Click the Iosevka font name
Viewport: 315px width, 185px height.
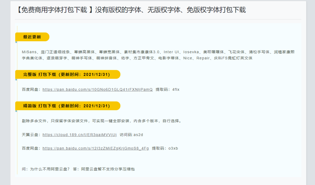click(191, 52)
